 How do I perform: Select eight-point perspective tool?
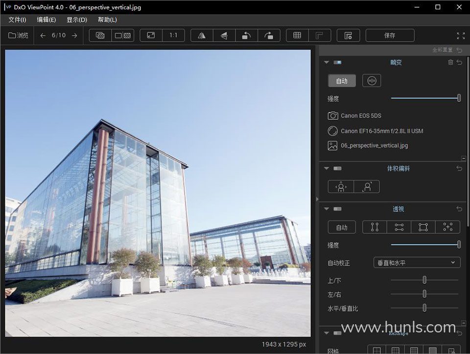[x=448, y=227]
